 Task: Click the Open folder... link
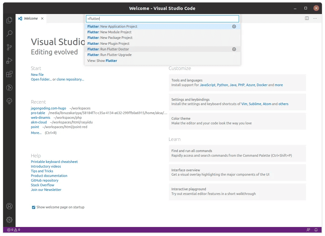41,79
